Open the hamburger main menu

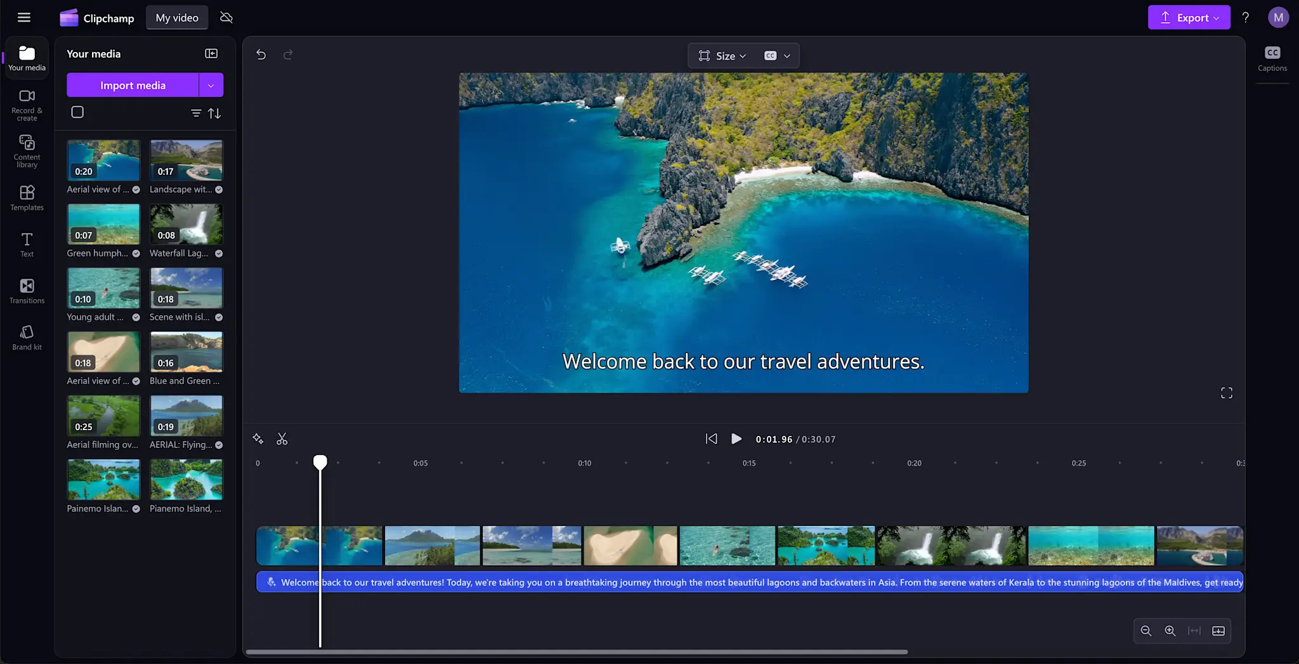24,17
